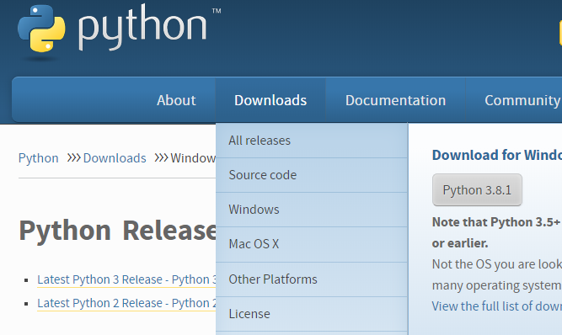Open the Downloads navigation tab
The width and height of the screenshot is (562, 335).
pos(270,100)
